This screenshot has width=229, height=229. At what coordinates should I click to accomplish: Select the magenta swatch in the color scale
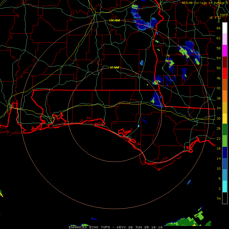225,51
